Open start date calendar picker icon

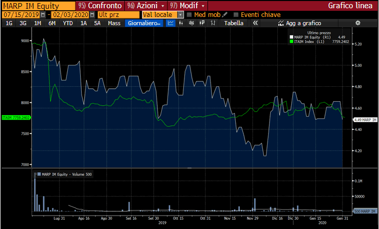[x=42, y=15]
